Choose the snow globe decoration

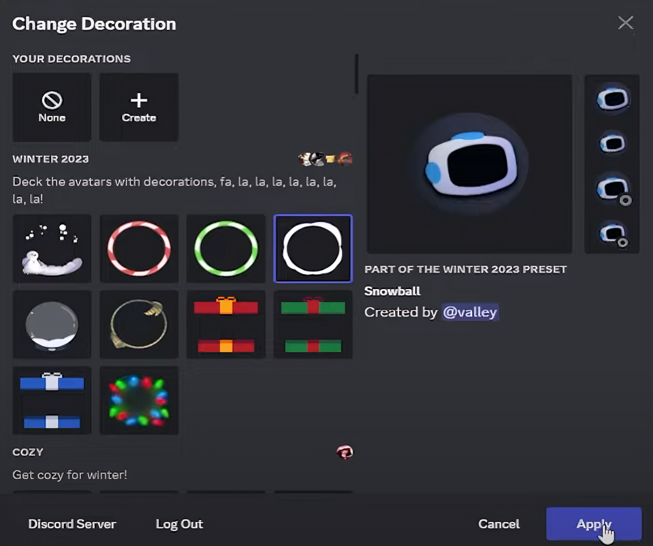(52, 324)
